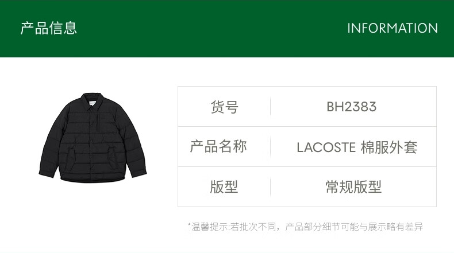
Task: Click the jacket's right sleeve cuff
Action: [139, 173]
